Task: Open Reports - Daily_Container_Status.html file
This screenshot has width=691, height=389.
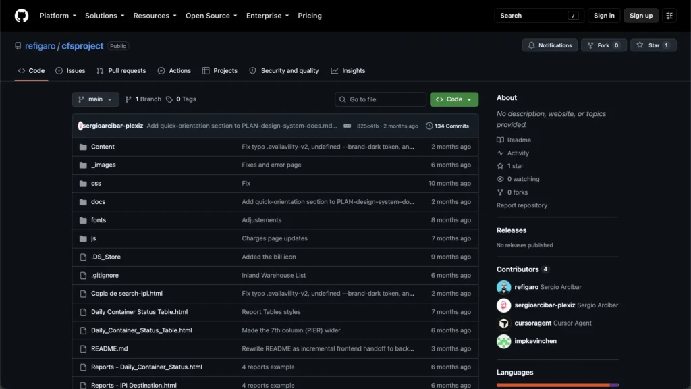Action: 146,367
